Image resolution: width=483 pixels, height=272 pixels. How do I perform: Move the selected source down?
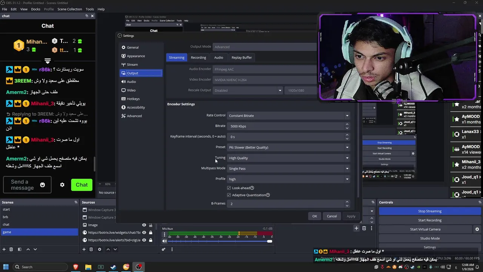click(115, 249)
